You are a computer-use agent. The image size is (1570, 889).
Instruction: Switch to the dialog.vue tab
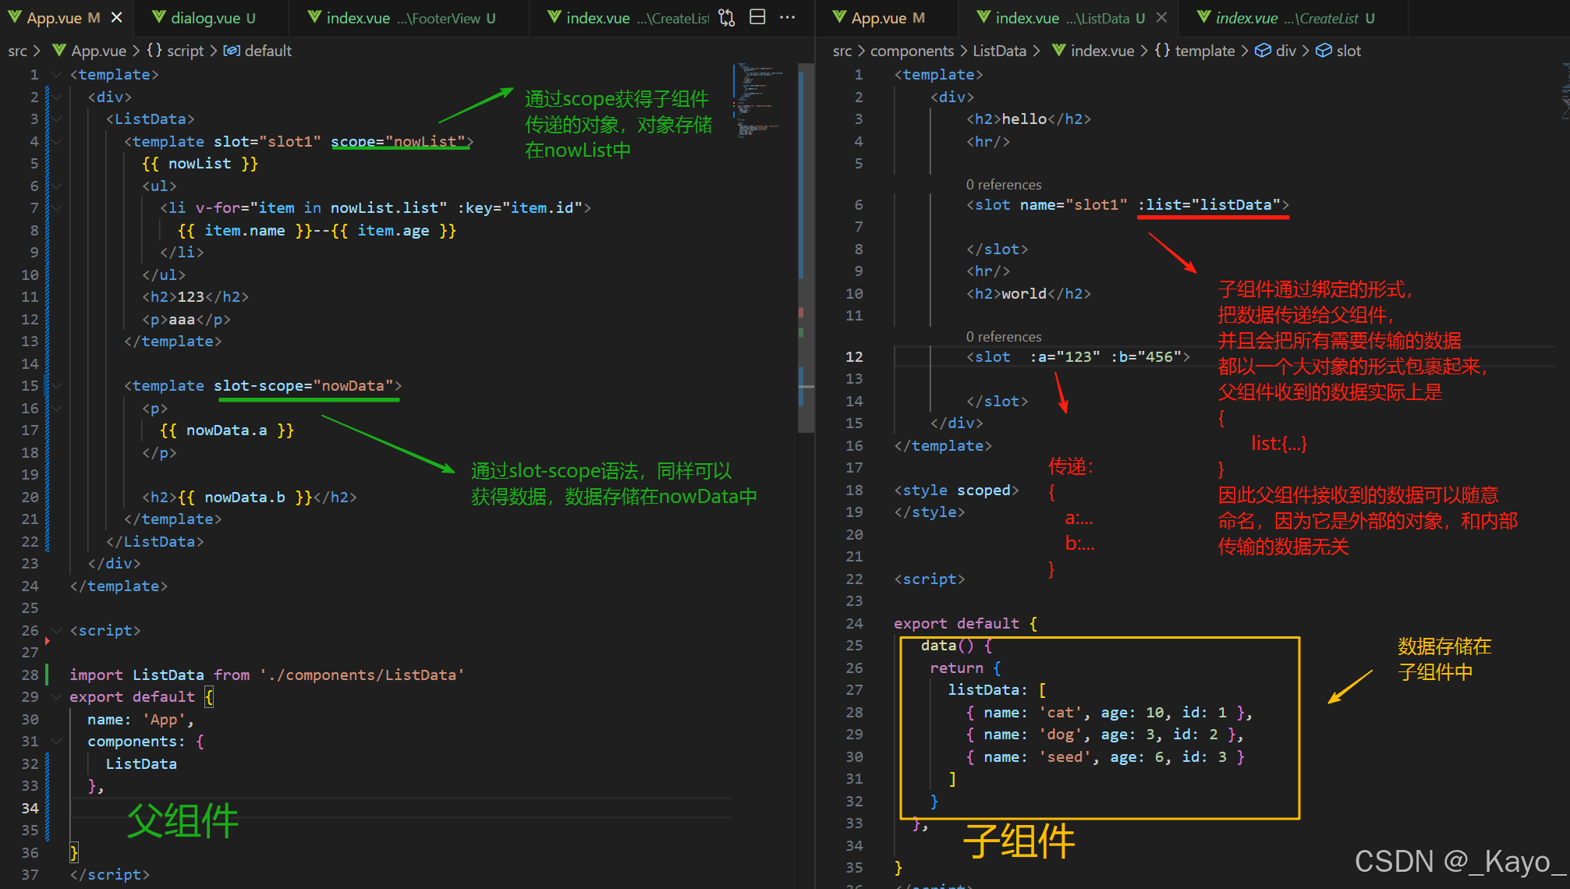click(x=213, y=18)
